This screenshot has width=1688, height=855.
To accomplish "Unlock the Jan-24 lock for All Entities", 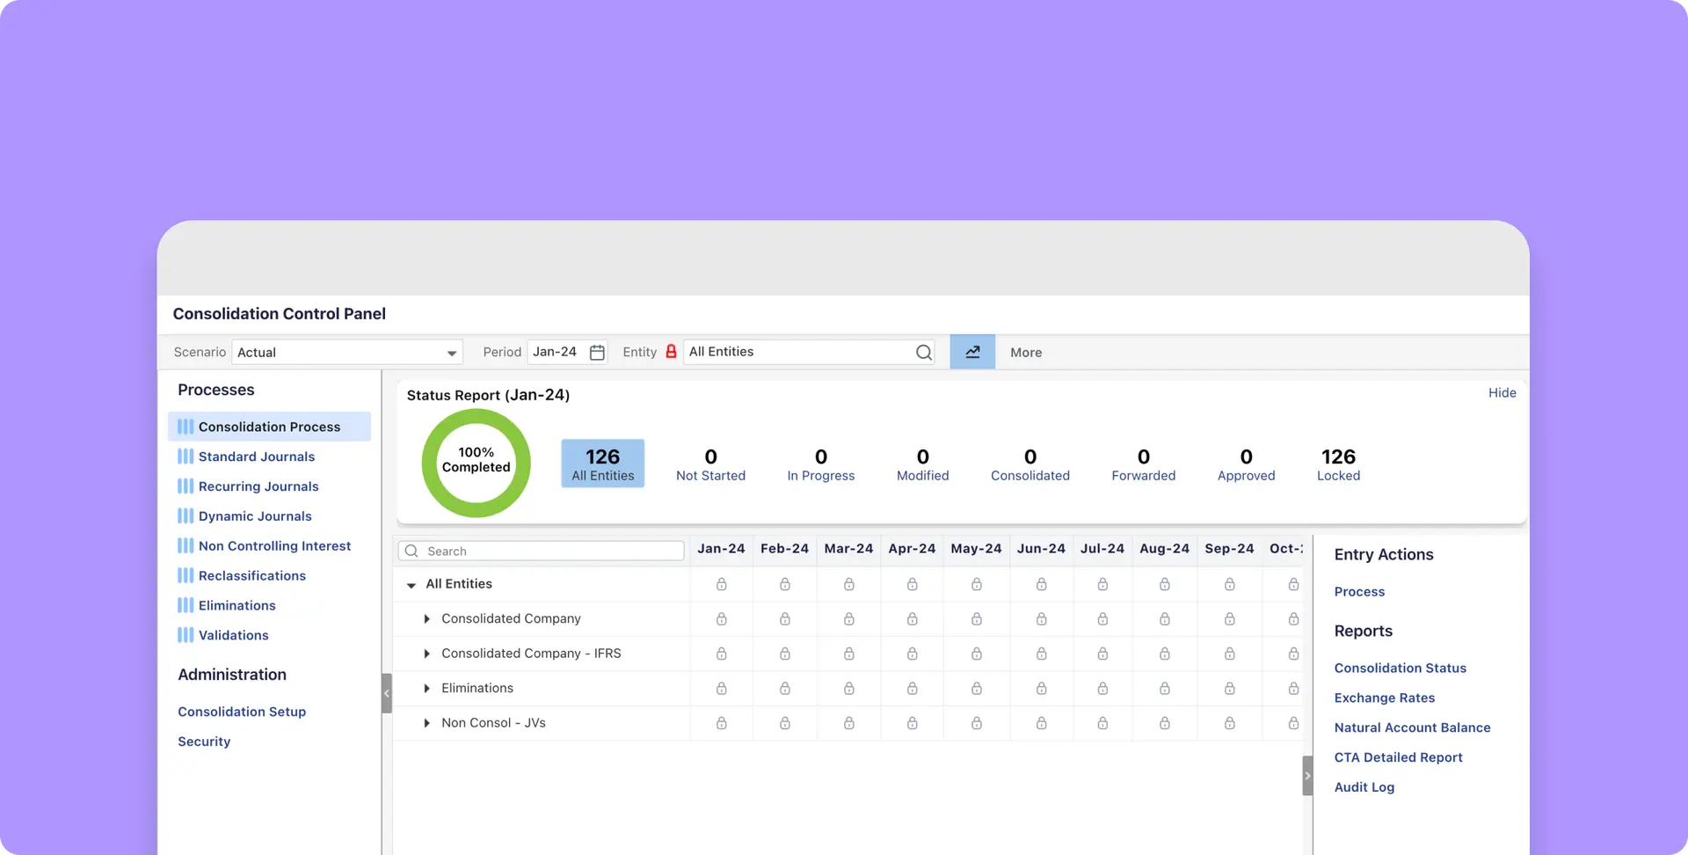I will tap(721, 584).
